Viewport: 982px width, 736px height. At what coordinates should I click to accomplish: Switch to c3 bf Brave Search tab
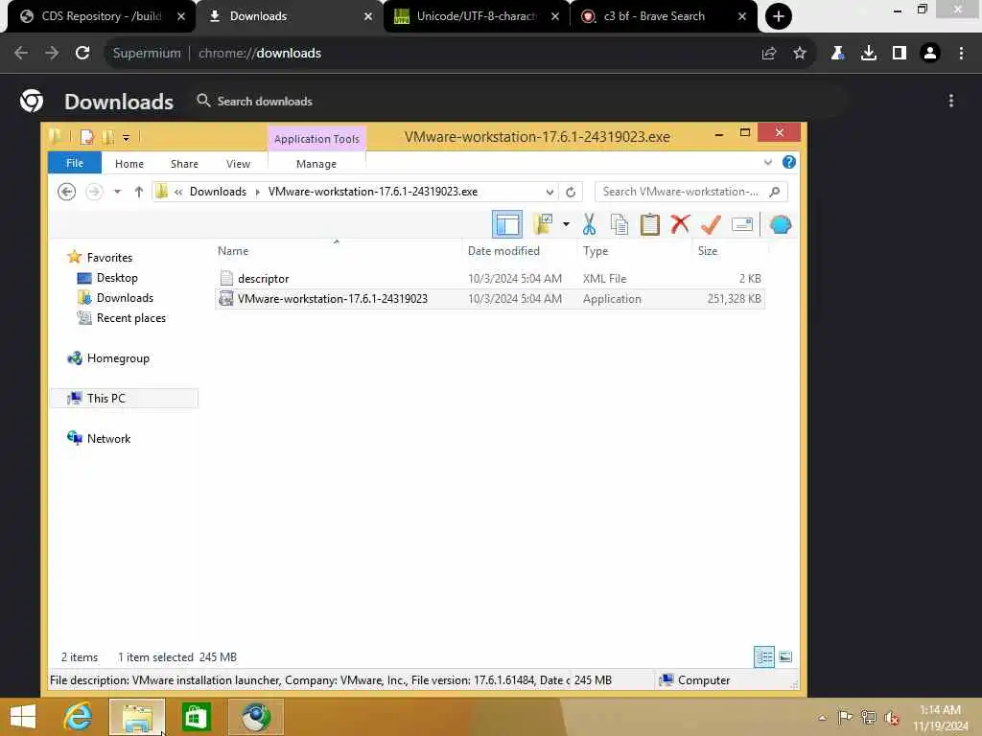653,16
